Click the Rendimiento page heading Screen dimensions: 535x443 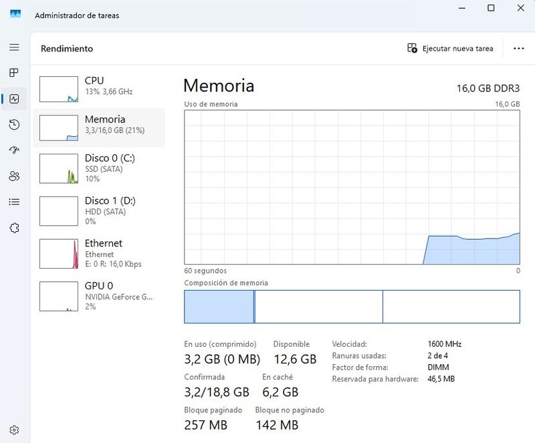tap(67, 48)
